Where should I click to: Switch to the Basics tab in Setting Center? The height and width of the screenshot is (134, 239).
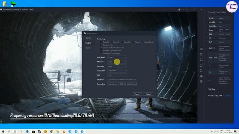[88, 38]
